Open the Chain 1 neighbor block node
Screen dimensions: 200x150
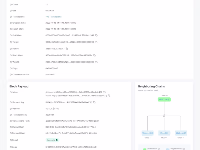coord(147,133)
